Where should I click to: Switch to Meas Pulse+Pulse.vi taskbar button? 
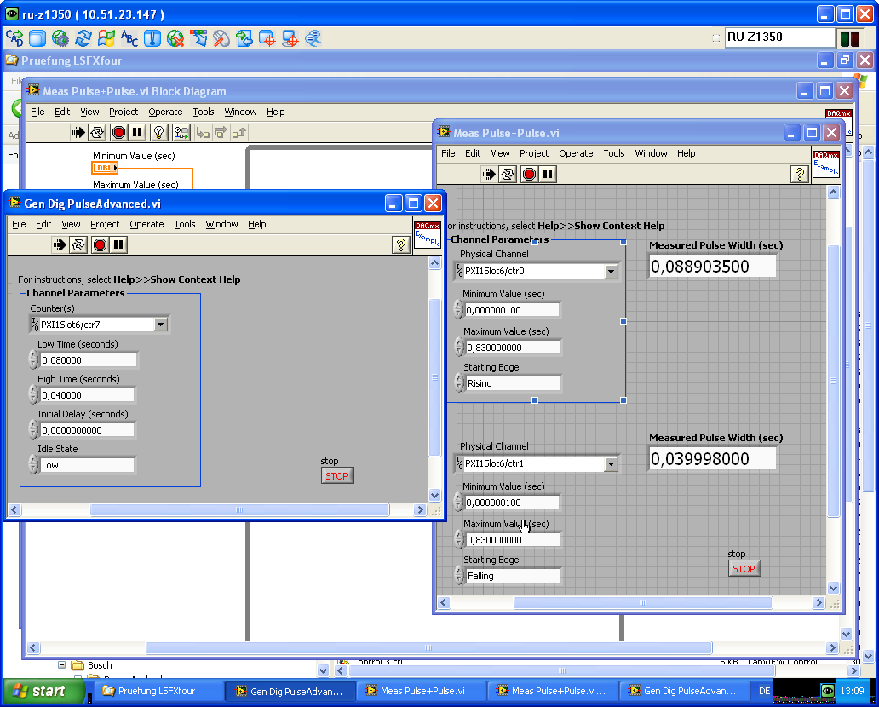click(x=422, y=691)
